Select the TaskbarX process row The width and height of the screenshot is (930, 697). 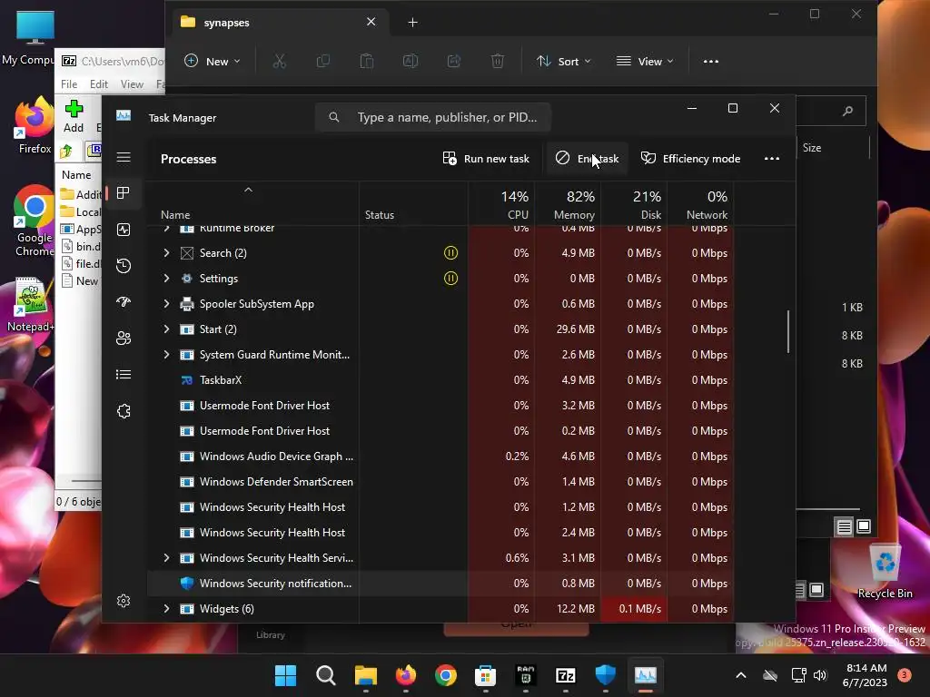tap(441, 380)
